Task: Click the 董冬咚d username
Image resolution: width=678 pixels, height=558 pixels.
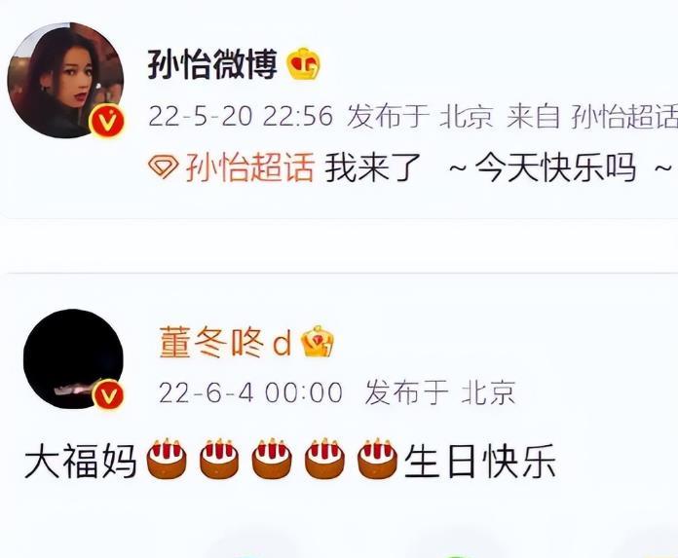Action: tap(225, 343)
